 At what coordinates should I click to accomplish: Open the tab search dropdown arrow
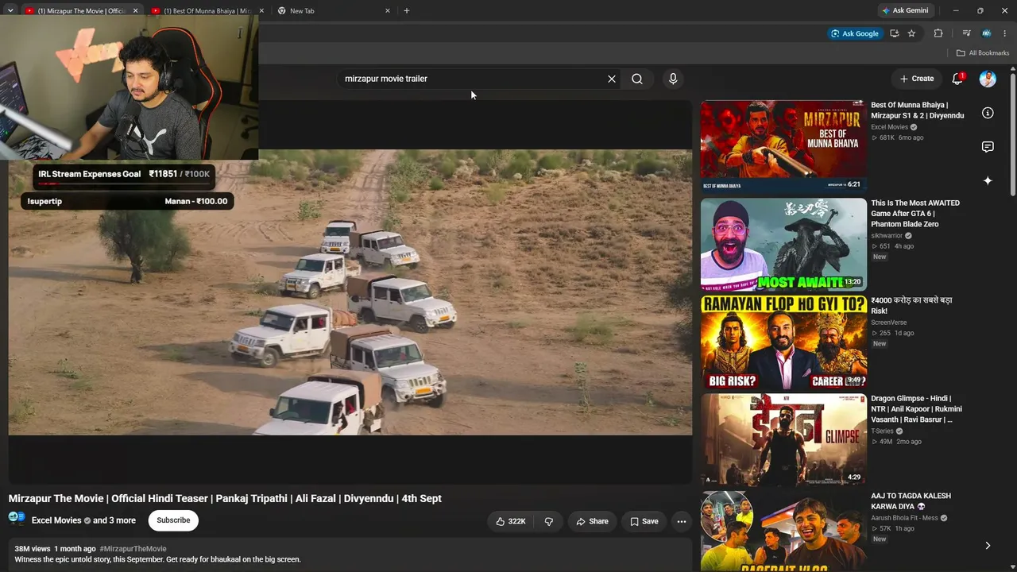click(x=10, y=10)
